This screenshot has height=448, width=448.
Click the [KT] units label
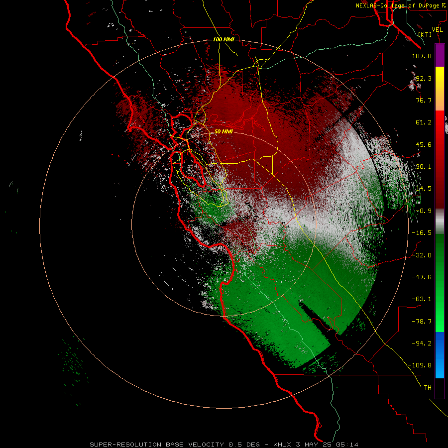(x=425, y=34)
